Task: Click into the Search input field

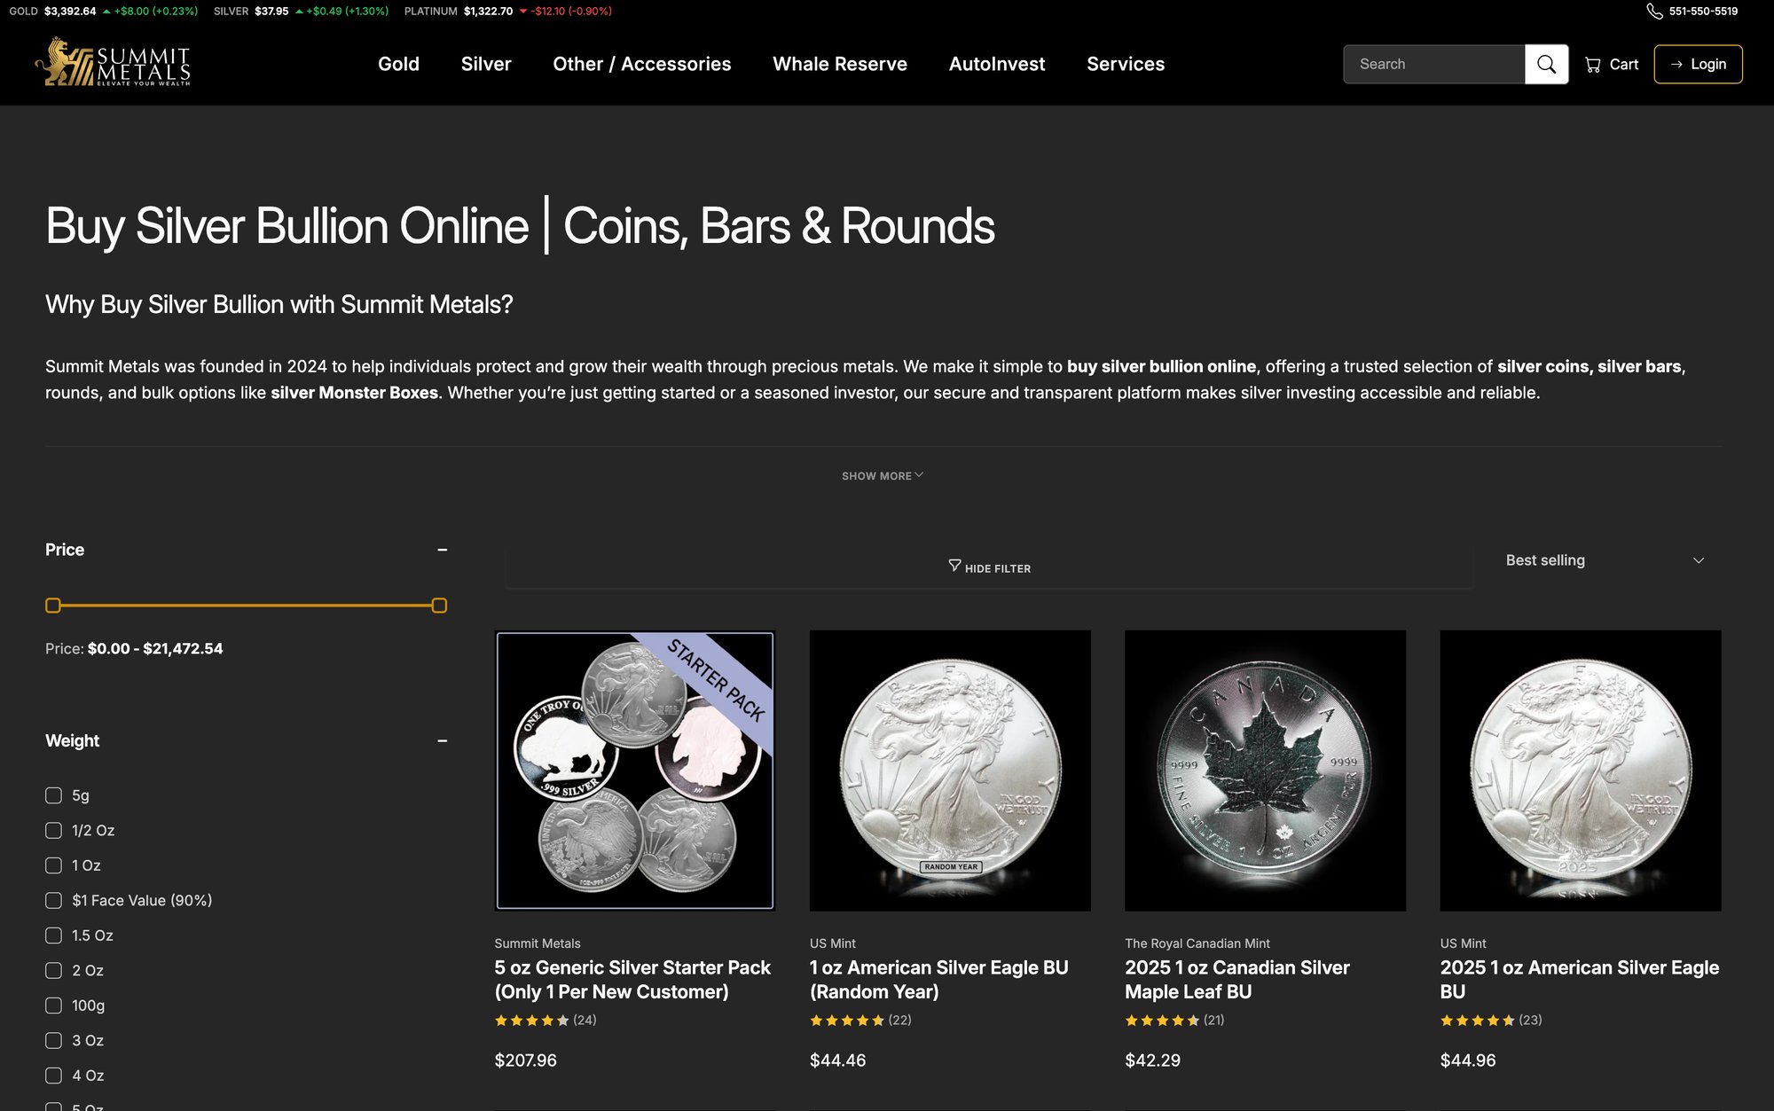Action: [1434, 64]
